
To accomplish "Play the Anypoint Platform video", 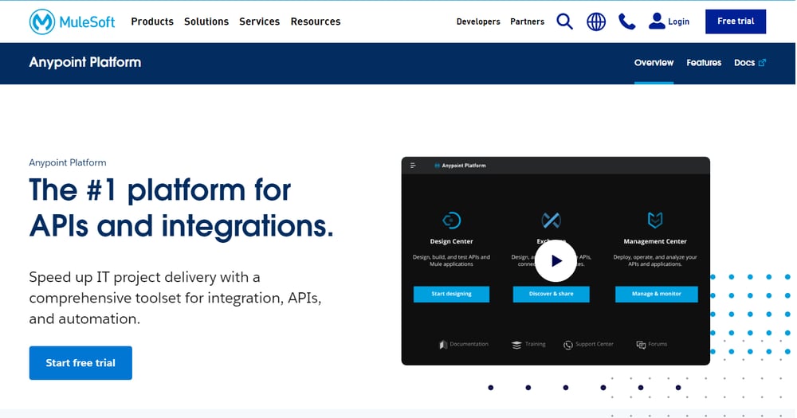I will point(556,260).
